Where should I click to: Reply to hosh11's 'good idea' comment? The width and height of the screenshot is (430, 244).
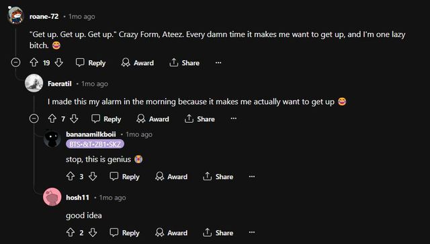click(124, 233)
